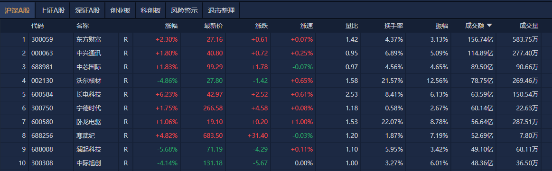Click the R marker for 寒武纪

(x=126, y=135)
